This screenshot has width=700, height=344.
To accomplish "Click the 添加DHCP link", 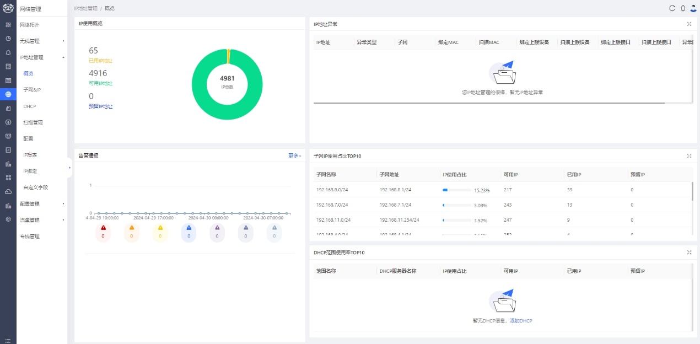I will tap(521, 321).
